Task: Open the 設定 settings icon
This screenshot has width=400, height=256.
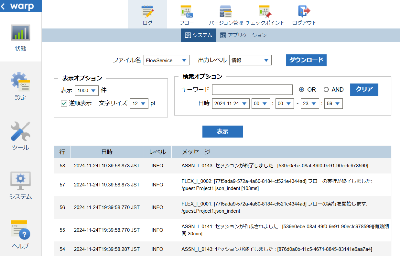Action: point(20,82)
